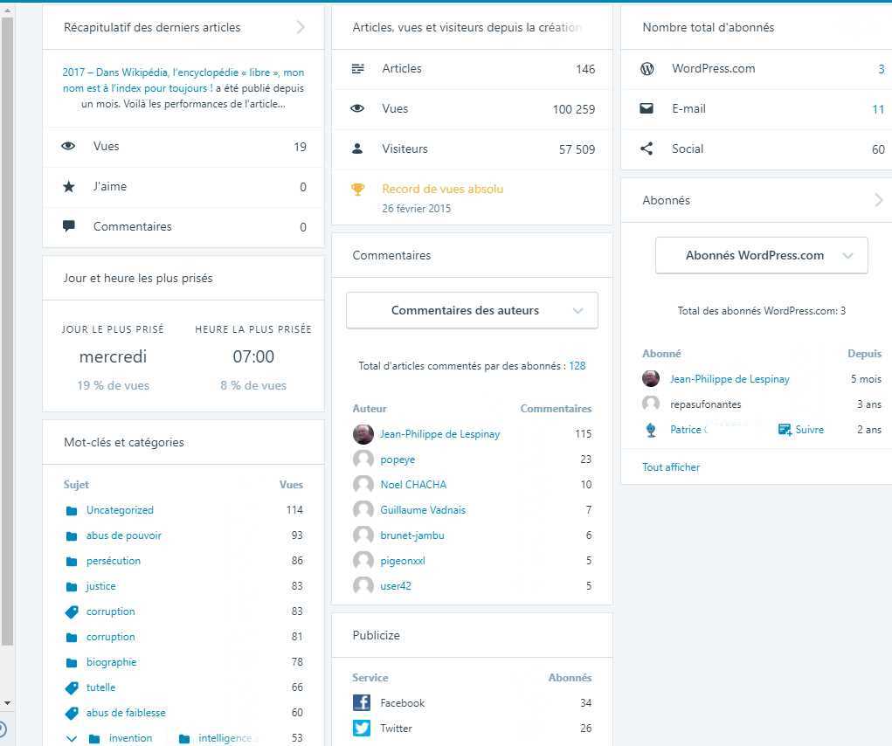The image size is (892, 746).
Task: Collapse the invention category row chevron
Action: (x=73, y=738)
